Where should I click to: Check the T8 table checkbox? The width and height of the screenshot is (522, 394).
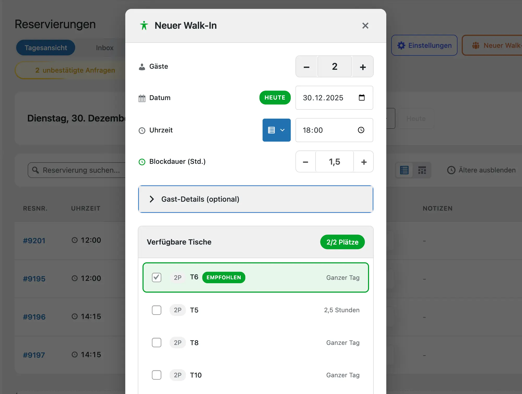coord(157,343)
